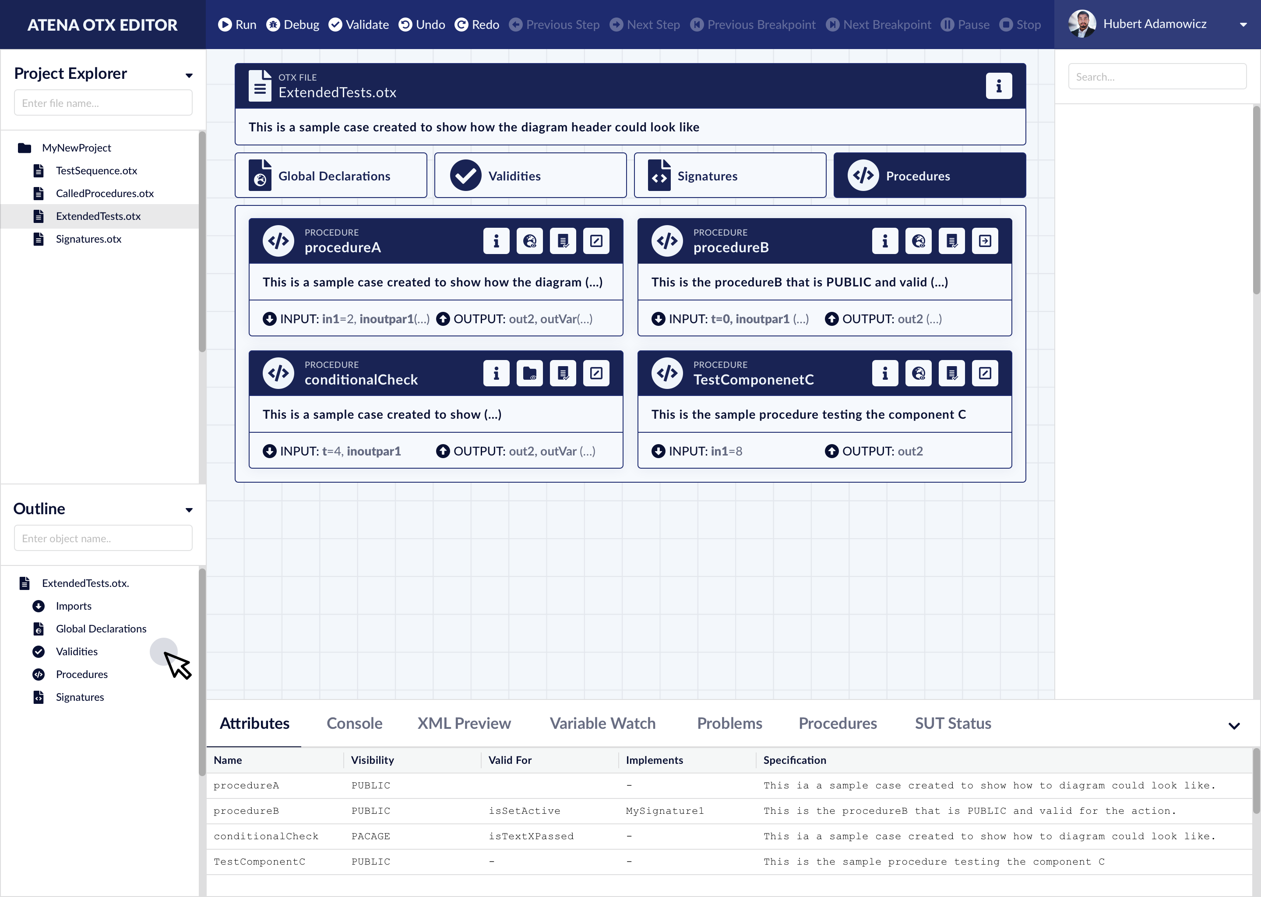Click the procedureB code symbol icon
1261x897 pixels.
pyautogui.click(x=667, y=241)
